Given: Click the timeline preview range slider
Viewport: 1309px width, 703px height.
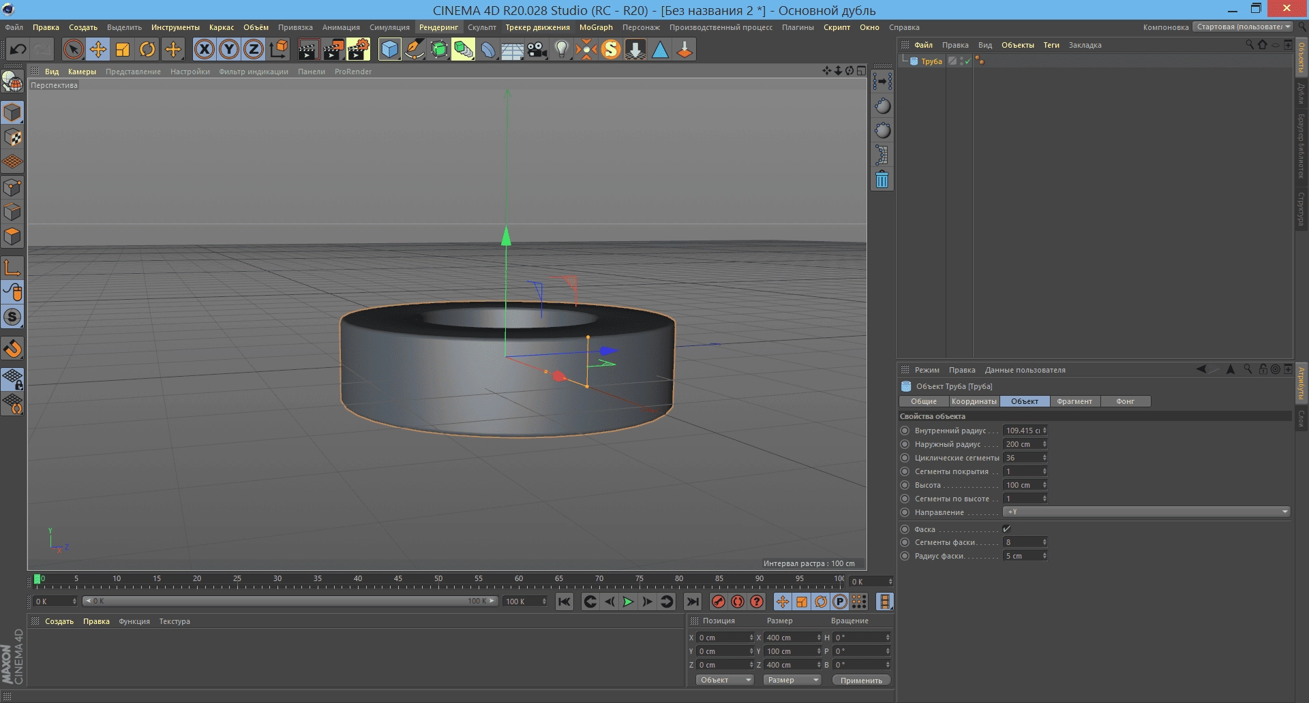Looking at the screenshot, I should pos(290,601).
